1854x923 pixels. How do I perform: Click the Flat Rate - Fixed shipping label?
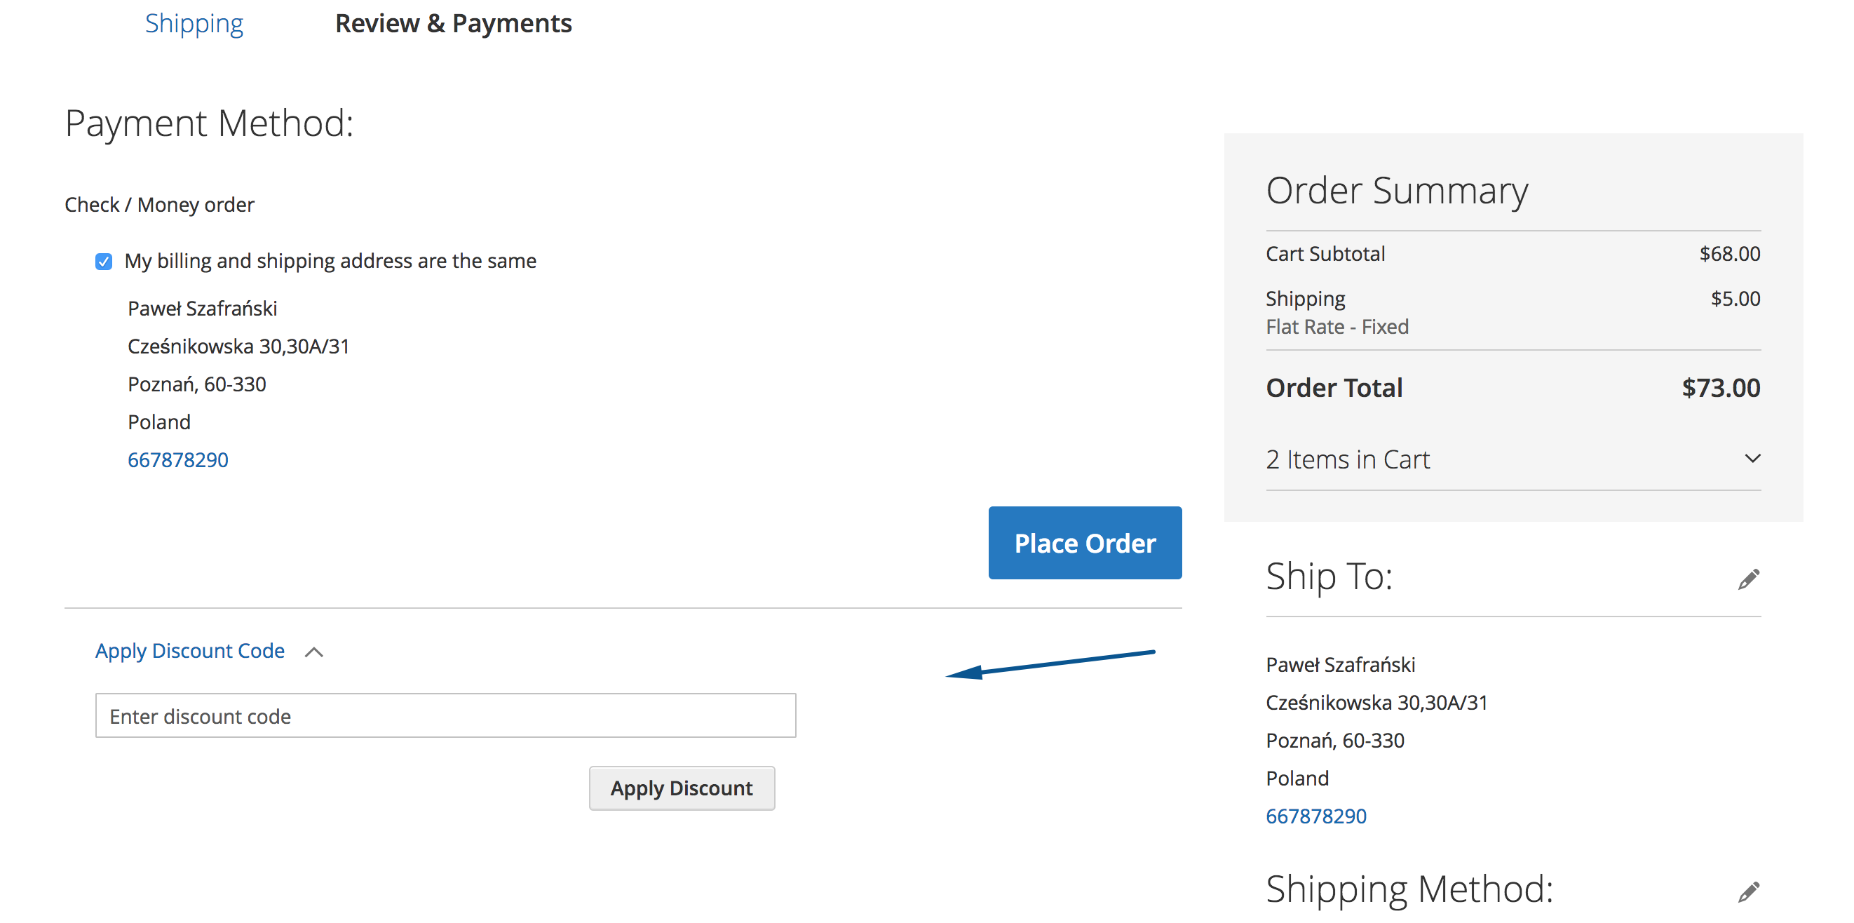pyautogui.click(x=1337, y=326)
